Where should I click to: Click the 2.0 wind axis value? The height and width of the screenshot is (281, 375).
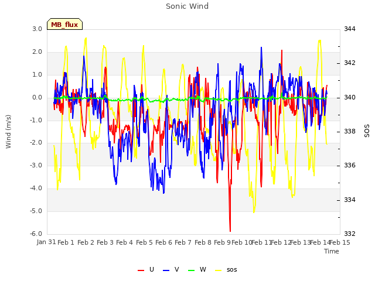pyautogui.click(x=37, y=52)
